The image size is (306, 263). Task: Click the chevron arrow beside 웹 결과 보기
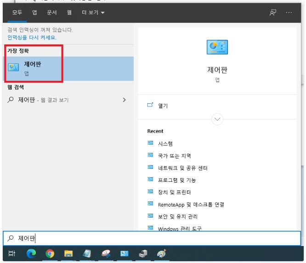(x=124, y=100)
